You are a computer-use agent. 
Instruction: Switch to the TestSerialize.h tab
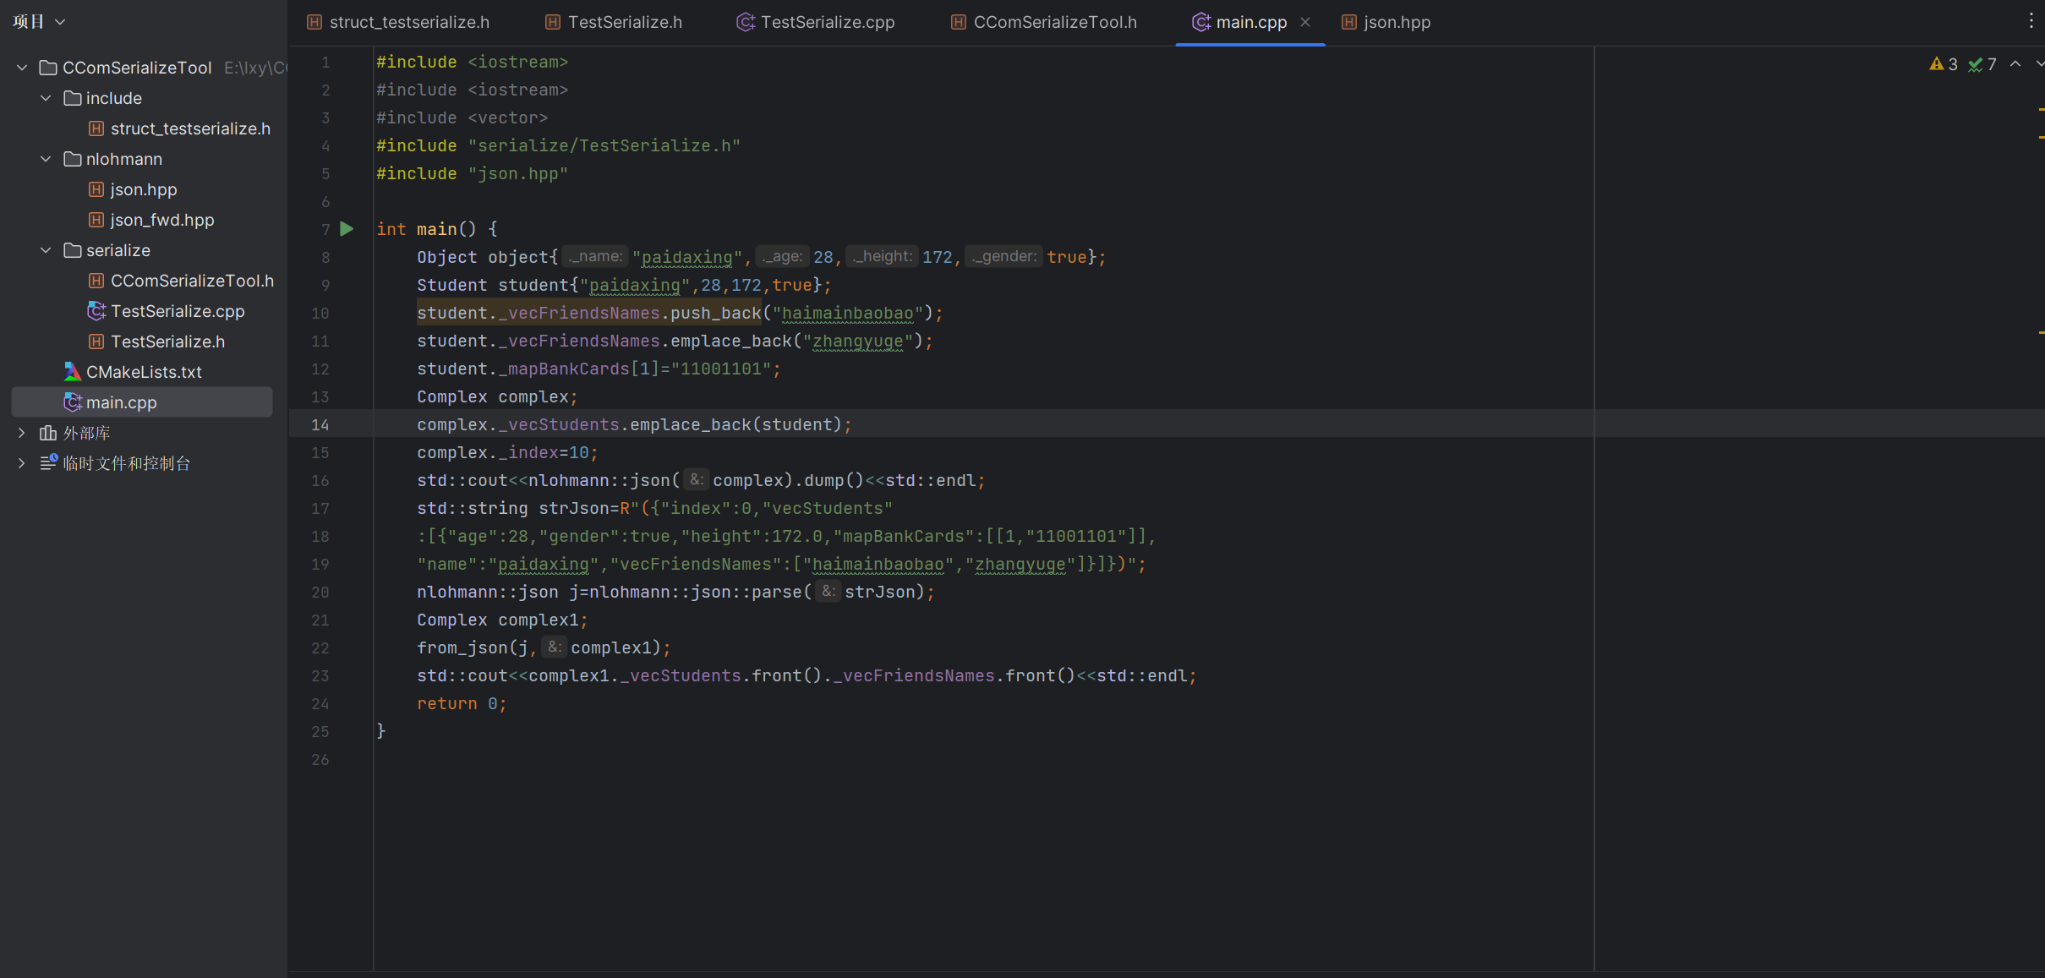click(x=624, y=22)
